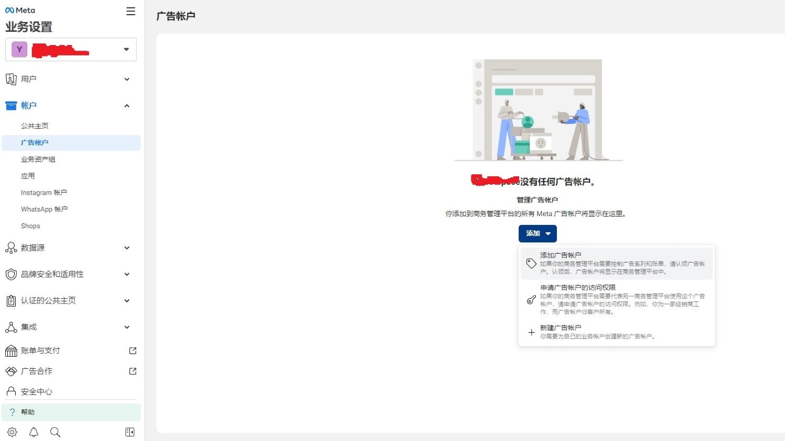Click the notification bell icon

(x=33, y=432)
